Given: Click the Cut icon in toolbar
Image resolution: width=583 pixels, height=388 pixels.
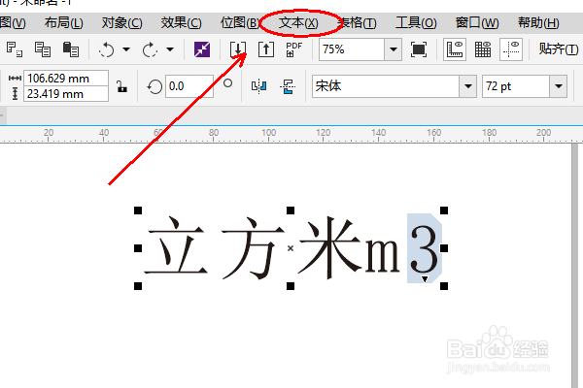Looking at the screenshot, I should coord(15,49).
